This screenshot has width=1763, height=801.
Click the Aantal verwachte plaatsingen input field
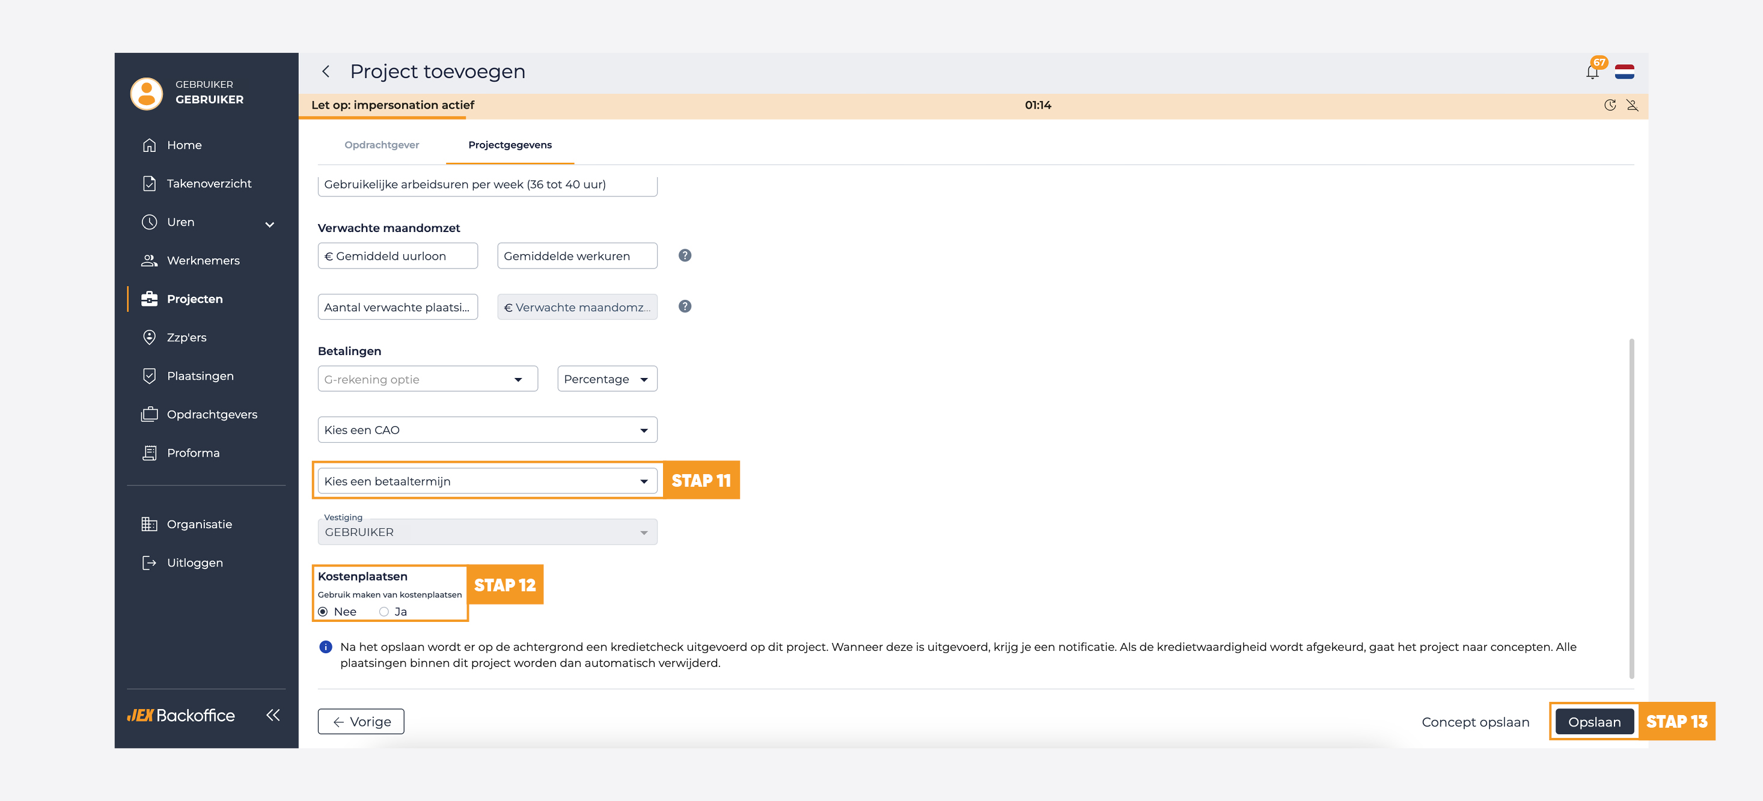coord(398,307)
